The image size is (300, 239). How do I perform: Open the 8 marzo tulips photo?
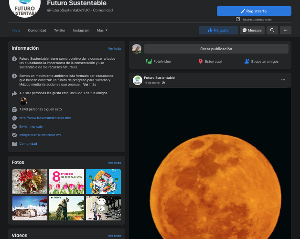(x=66, y=182)
